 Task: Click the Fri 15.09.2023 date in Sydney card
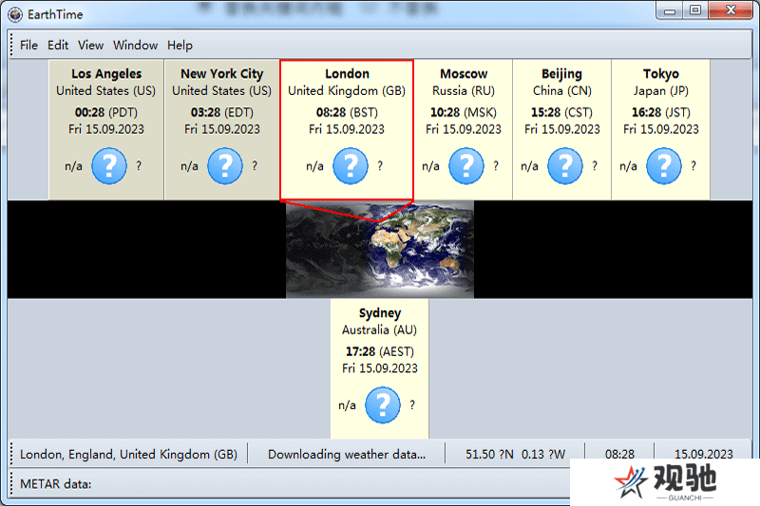click(380, 368)
